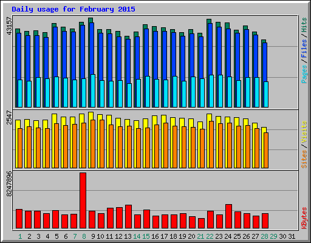This screenshot has height=243, width=311.
Task: Click the day label '22' on the x-axis
Action: (210, 236)
